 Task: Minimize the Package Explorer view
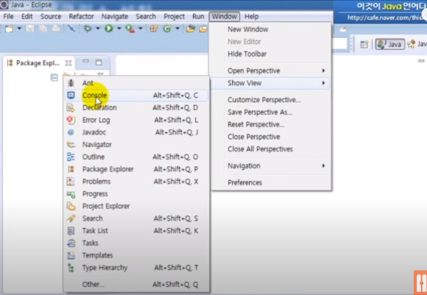point(86,62)
